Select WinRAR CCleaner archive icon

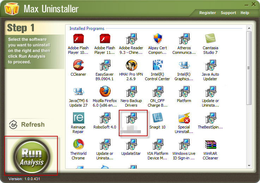click(x=210, y=145)
